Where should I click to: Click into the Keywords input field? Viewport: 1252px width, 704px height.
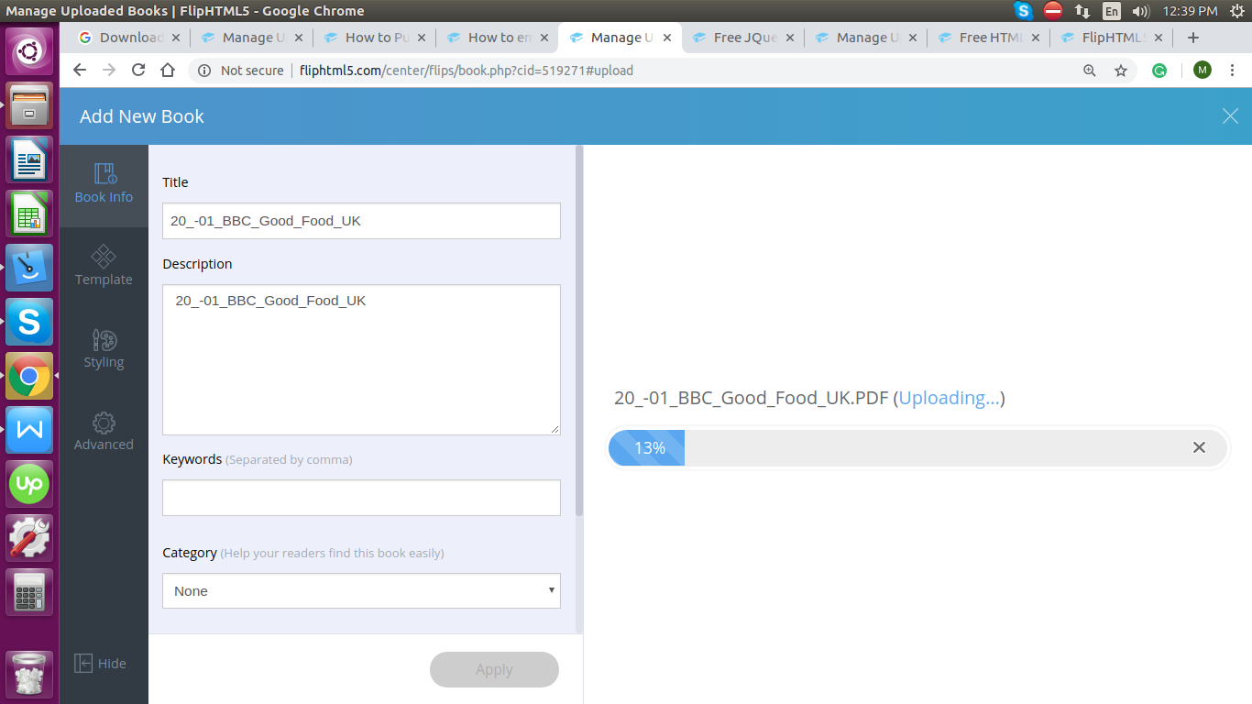(361, 498)
